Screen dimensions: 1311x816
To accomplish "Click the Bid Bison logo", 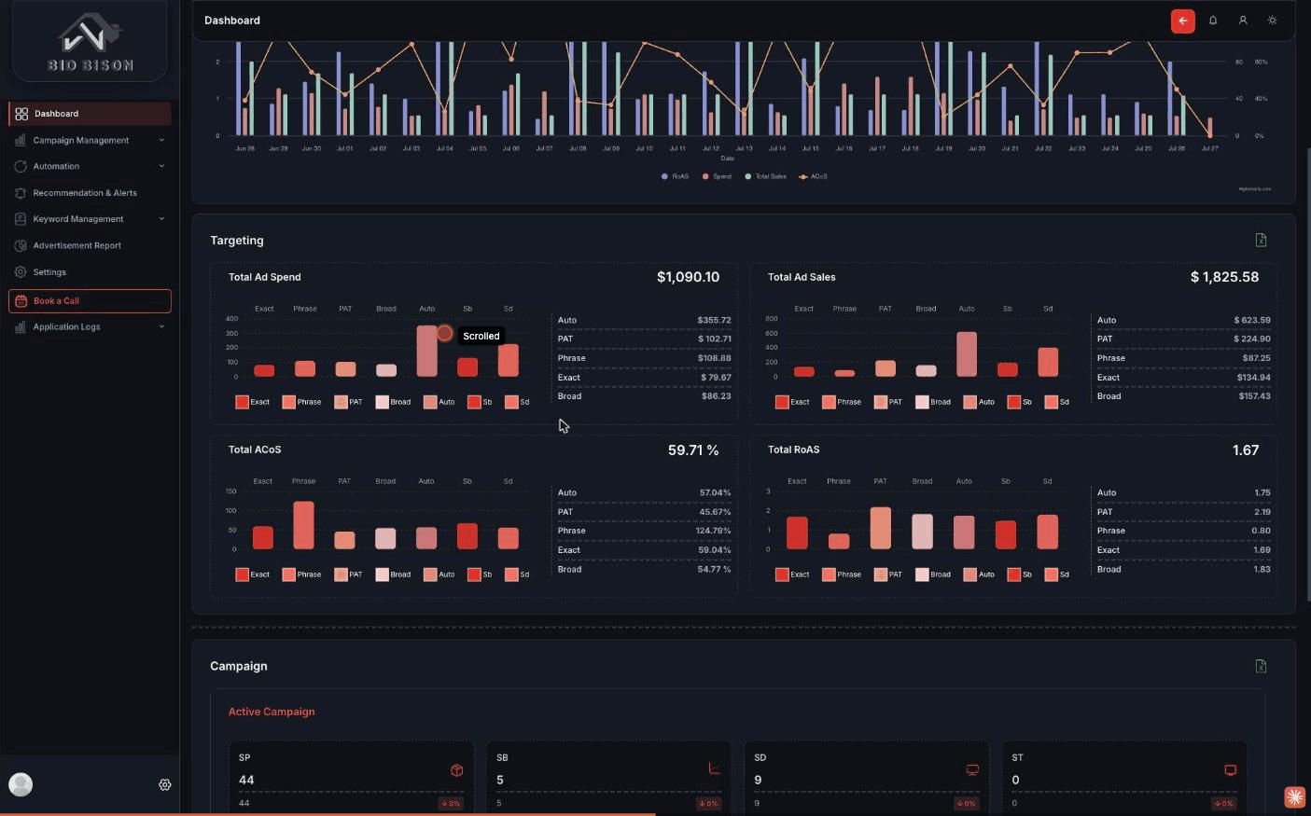I will tap(91, 42).
